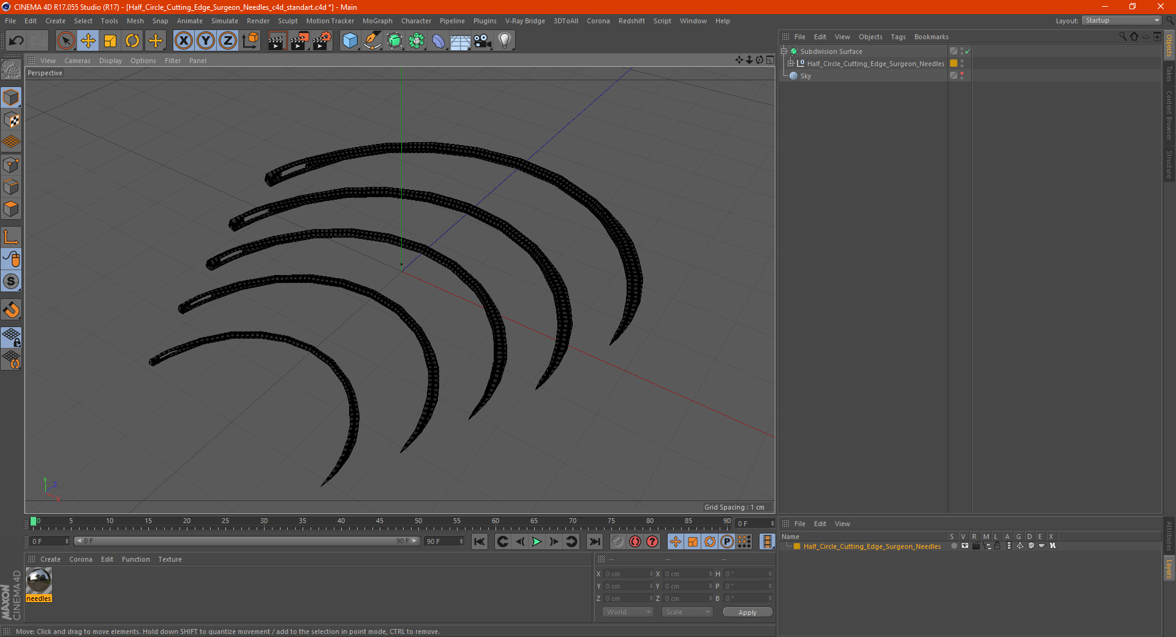
Task: Toggle Subdivision Surface enable checkmark
Action: point(967,51)
